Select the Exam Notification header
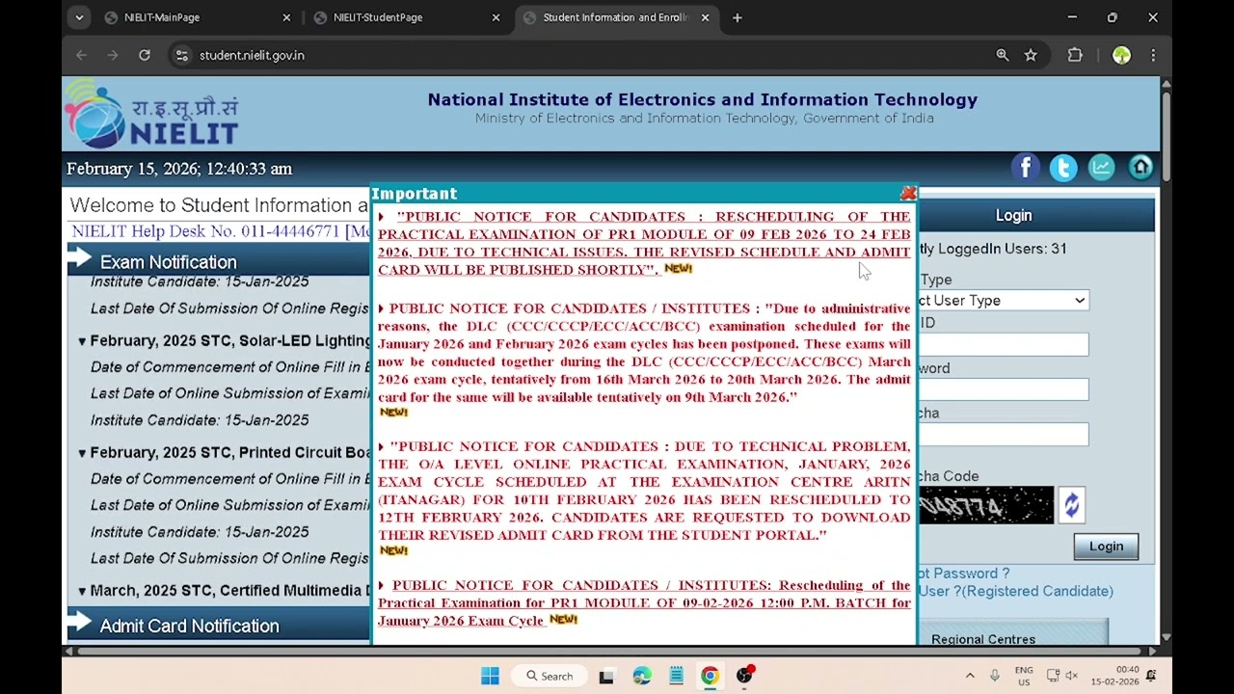 coord(168,262)
